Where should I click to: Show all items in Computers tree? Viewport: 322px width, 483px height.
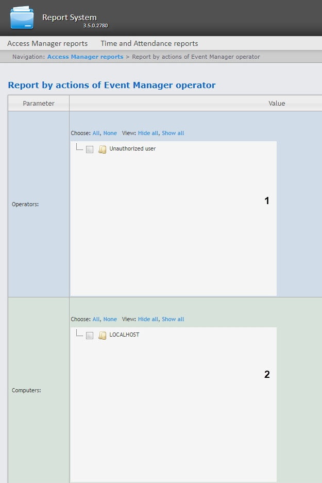[173, 319]
